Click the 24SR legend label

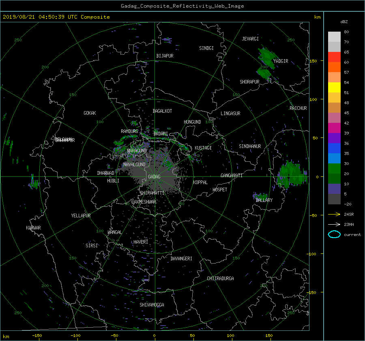click(x=349, y=214)
